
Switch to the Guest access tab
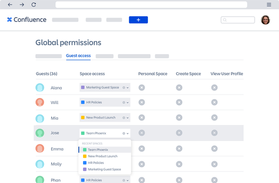click(x=78, y=56)
